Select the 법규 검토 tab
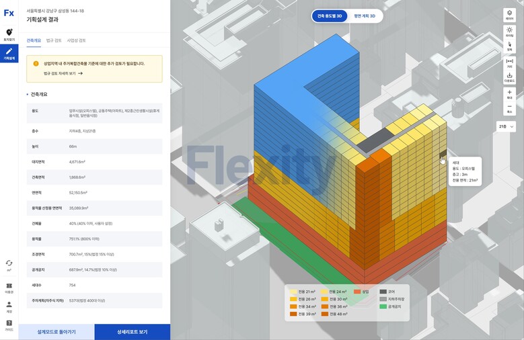The width and height of the screenshot is (524, 340). pos(54,40)
